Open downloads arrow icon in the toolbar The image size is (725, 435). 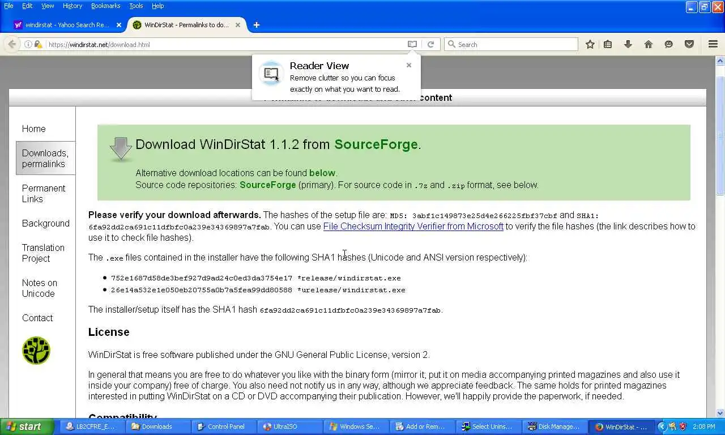pyautogui.click(x=628, y=44)
